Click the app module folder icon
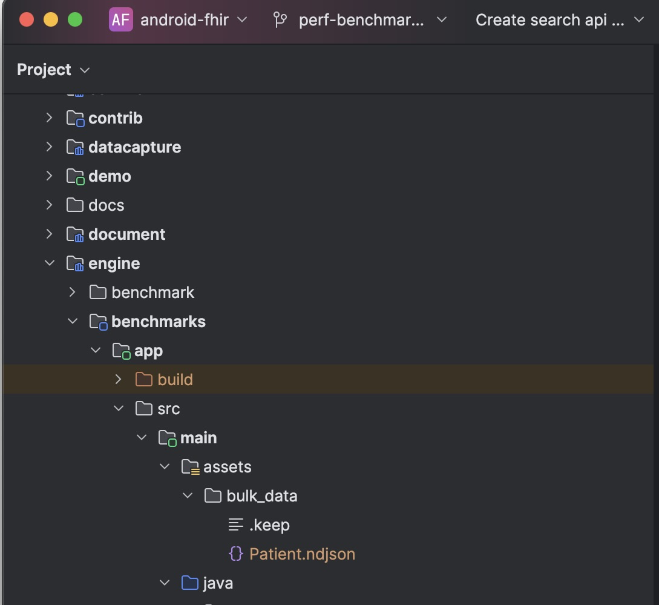The image size is (659, 605). [x=122, y=351]
